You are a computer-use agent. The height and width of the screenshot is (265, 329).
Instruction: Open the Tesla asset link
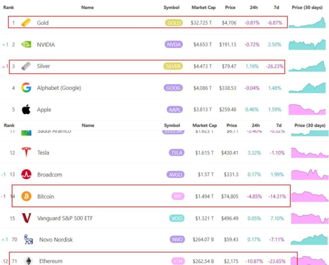[x=43, y=153]
